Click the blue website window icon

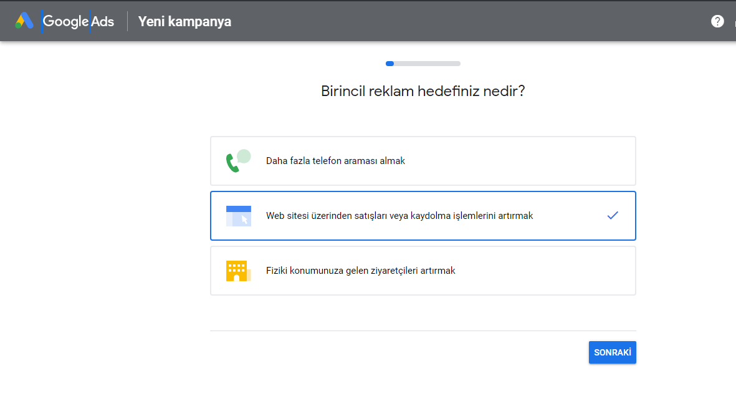[239, 216]
